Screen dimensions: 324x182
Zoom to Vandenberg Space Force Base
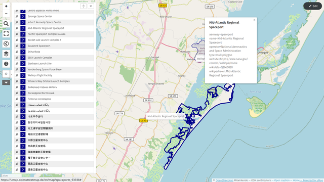[x=17, y=69]
